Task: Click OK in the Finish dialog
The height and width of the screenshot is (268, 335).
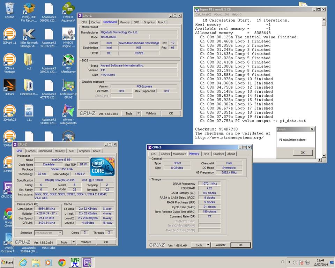Action: tap(303, 152)
